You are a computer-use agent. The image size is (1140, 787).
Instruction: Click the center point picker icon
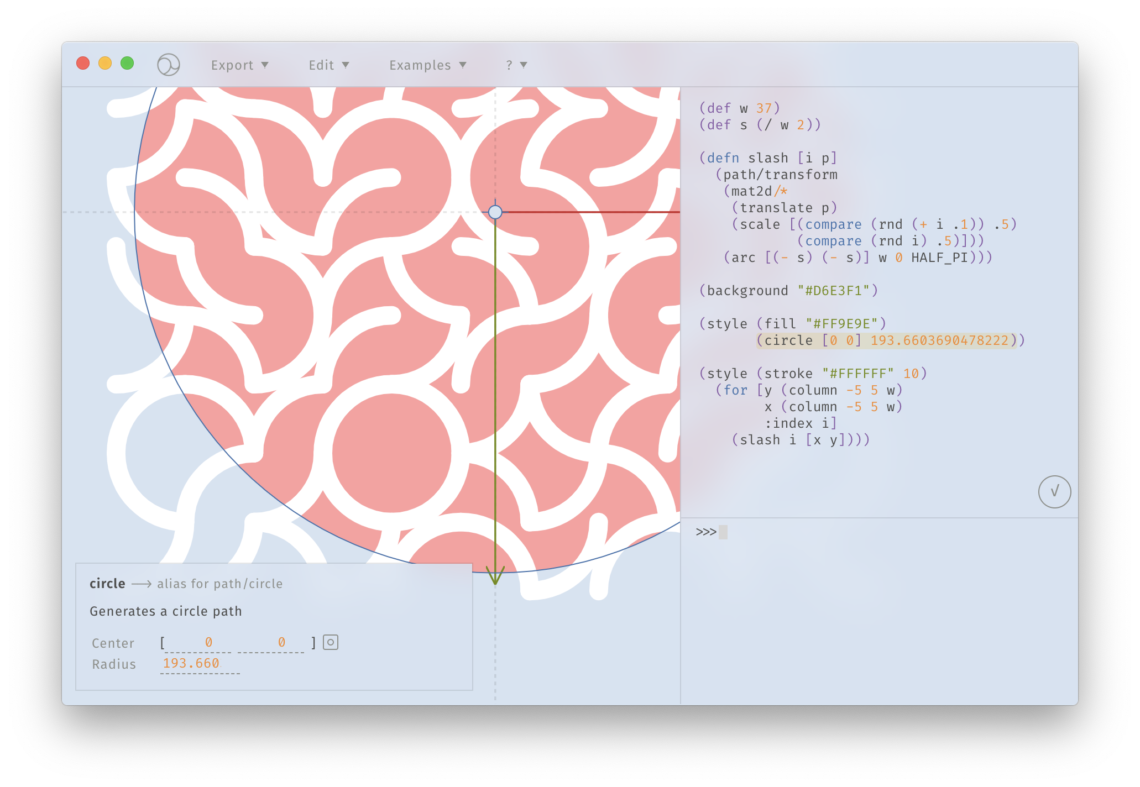click(x=331, y=642)
